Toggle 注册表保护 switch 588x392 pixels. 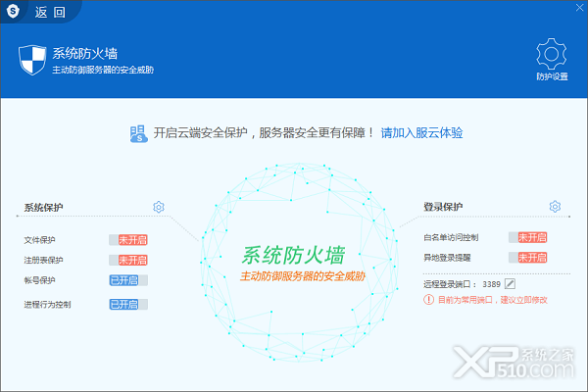click(x=128, y=260)
